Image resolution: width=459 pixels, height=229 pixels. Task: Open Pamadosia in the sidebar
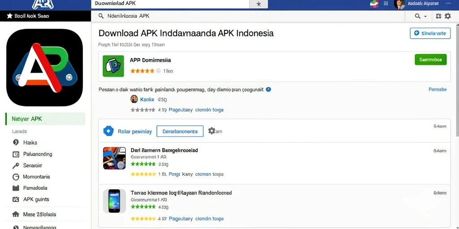35,188
